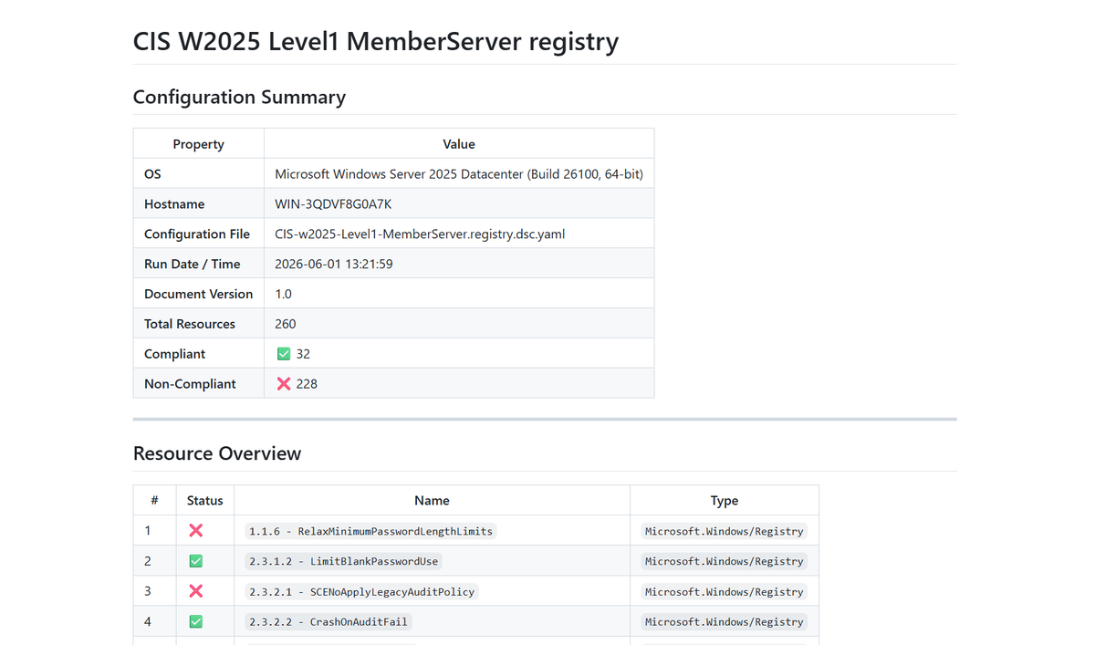Image resolution: width=1095 pixels, height=645 pixels.
Task: Click the Property column header
Action: click(199, 144)
